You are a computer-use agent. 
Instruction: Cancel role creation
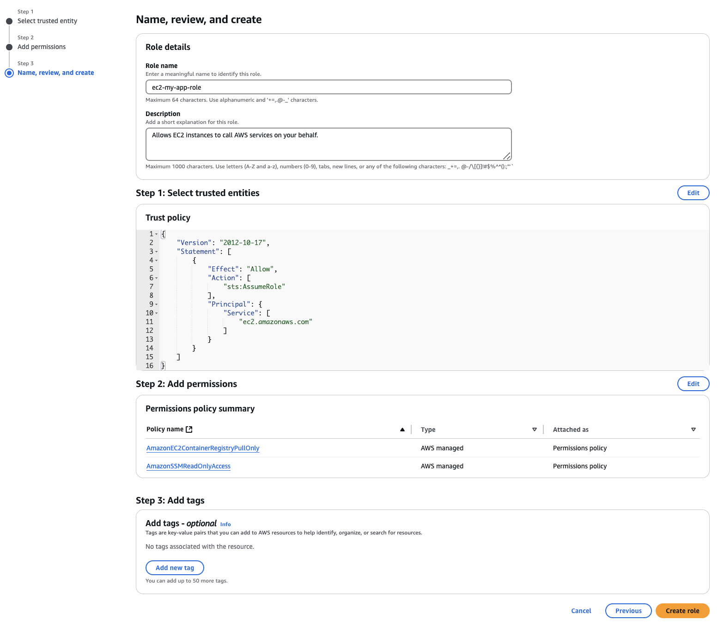coord(581,611)
